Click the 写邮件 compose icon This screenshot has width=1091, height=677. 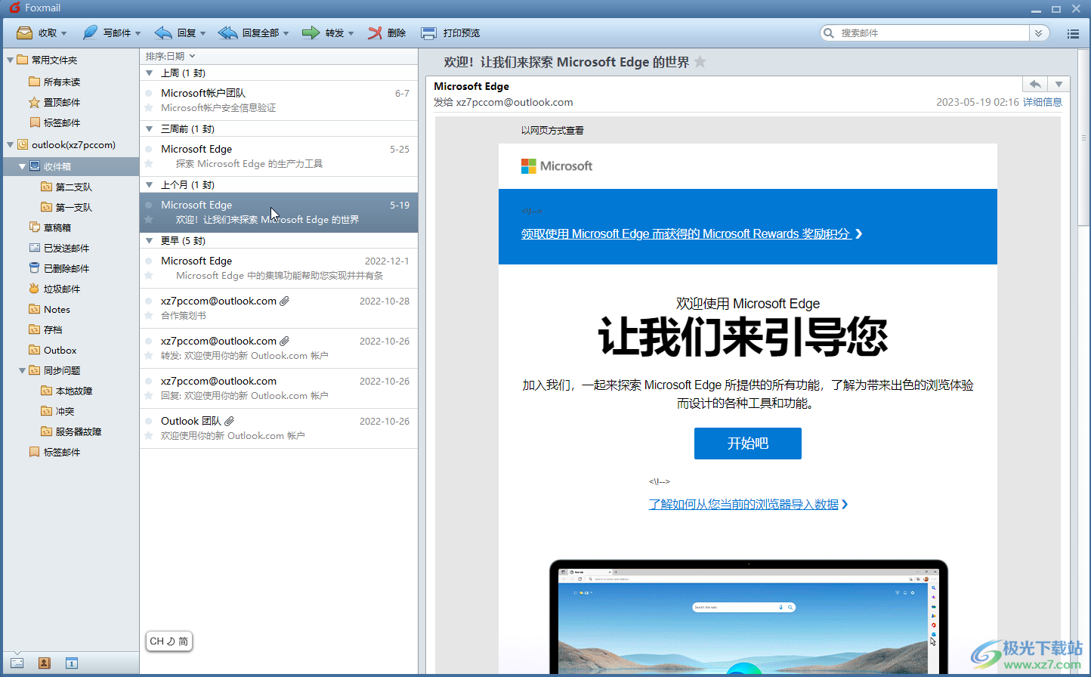pyautogui.click(x=90, y=32)
